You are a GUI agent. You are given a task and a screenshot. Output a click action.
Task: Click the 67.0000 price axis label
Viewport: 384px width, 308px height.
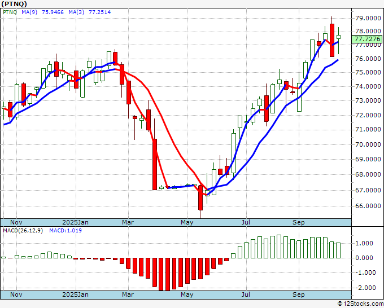click(368, 190)
